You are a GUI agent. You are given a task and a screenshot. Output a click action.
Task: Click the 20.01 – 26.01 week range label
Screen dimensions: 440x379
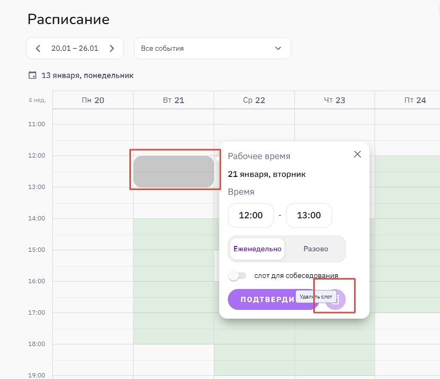coord(74,48)
